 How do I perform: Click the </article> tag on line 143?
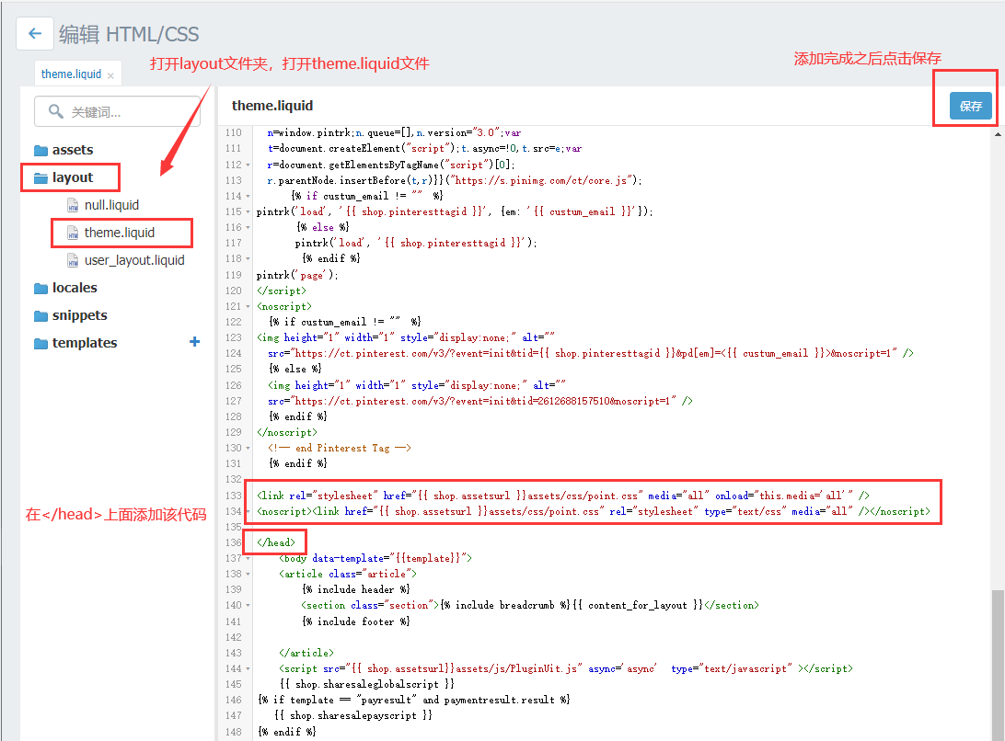pyautogui.click(x=306, y=653)
